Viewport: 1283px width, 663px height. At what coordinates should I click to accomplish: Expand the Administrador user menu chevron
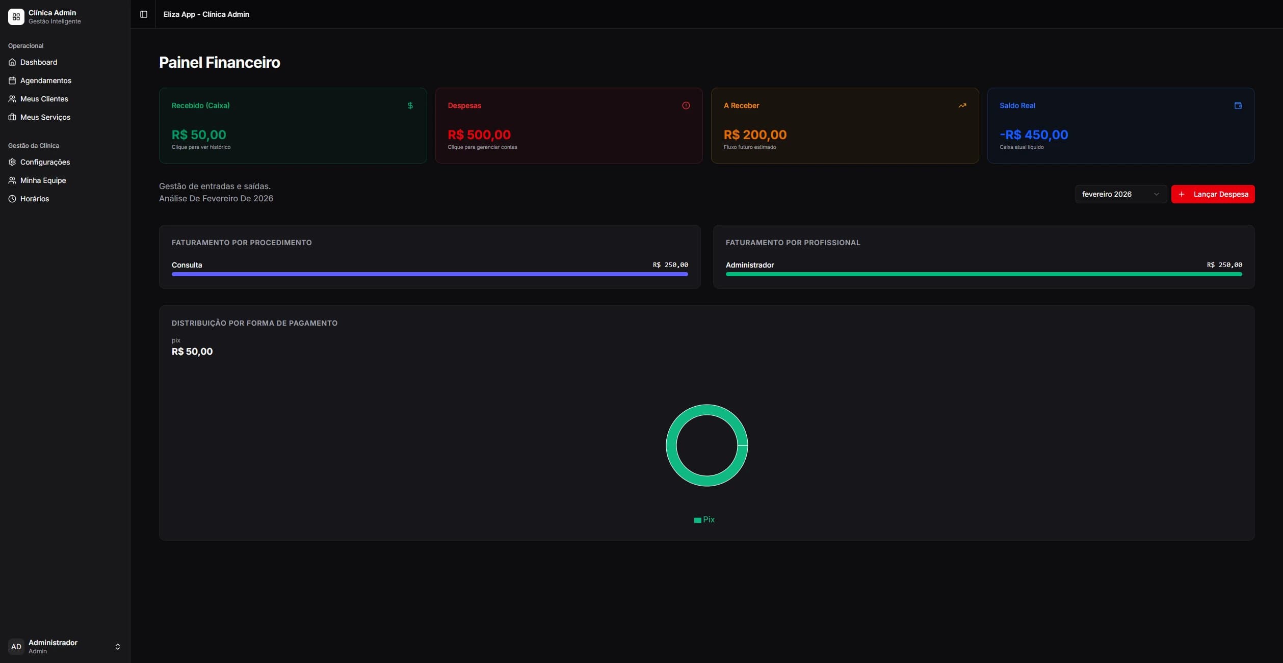118,647
